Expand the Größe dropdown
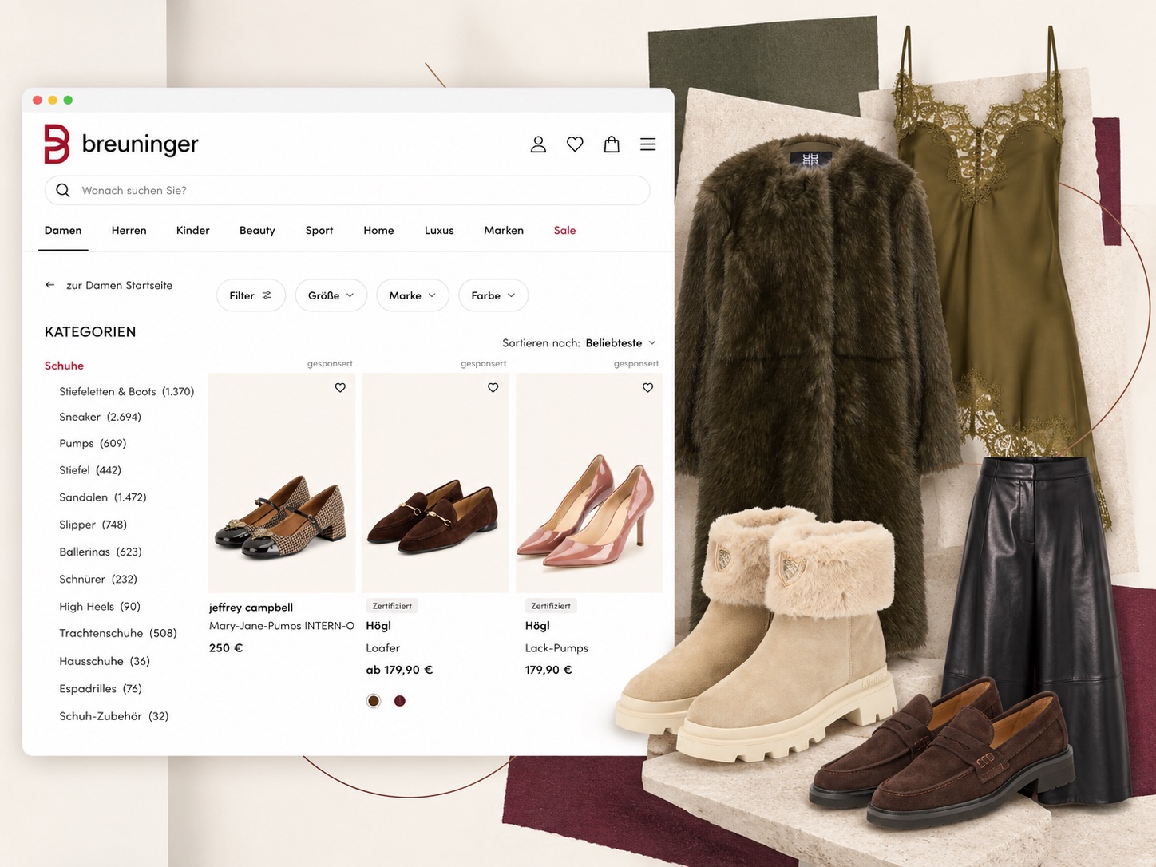 point(331,295)
